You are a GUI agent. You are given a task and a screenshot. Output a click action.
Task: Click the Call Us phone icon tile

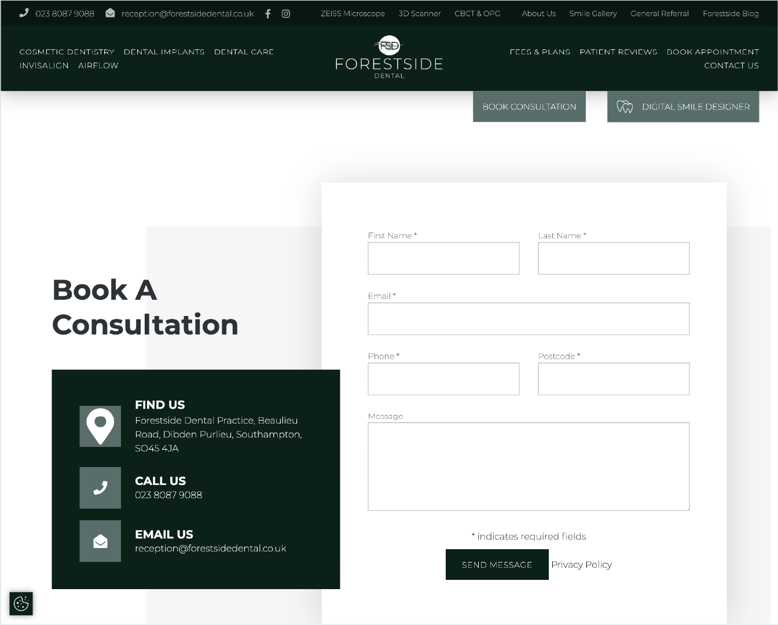(100, 488)
